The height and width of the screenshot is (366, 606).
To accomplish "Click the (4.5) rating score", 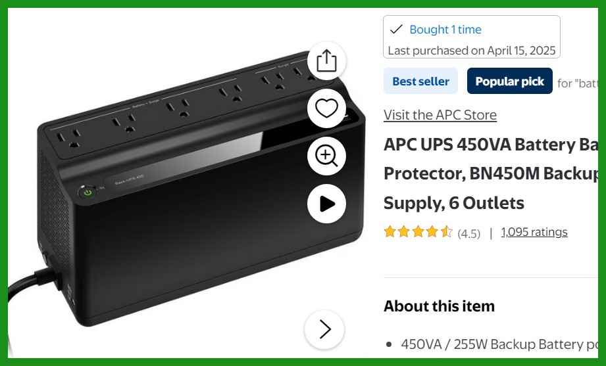I will 468,233.
